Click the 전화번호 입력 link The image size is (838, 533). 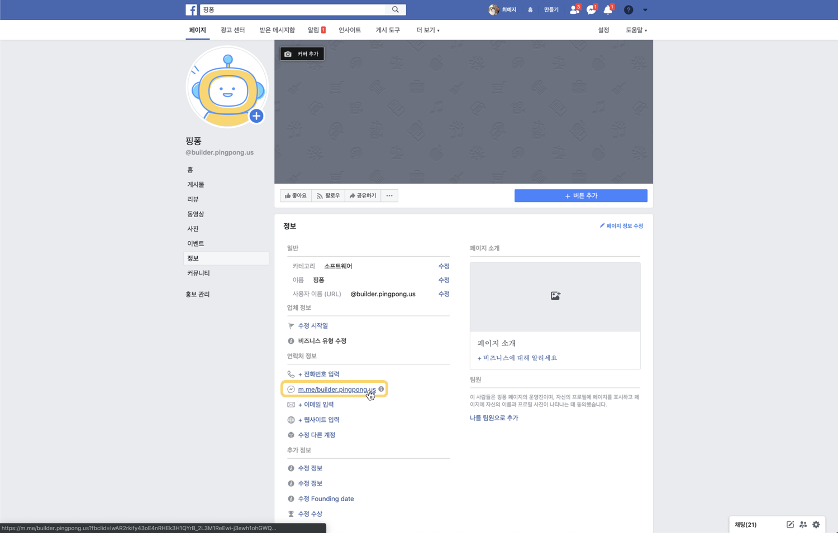point(318,374)
